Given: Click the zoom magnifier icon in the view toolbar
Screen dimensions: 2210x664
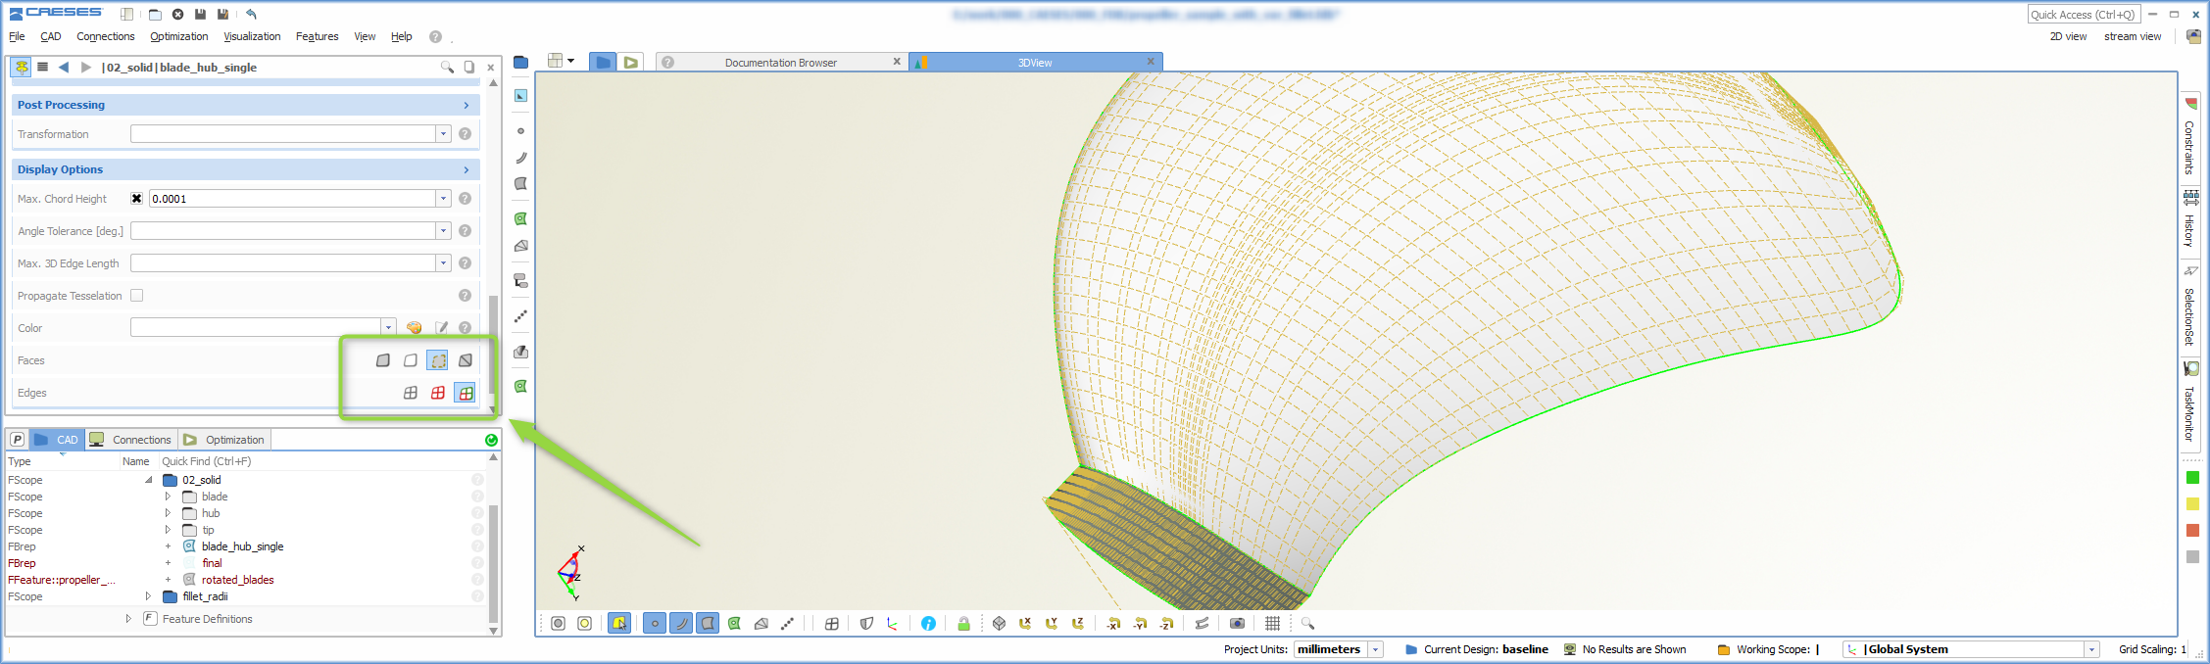Looking at the screenshot, I should pyautogui.click(x=1307, y=624).
